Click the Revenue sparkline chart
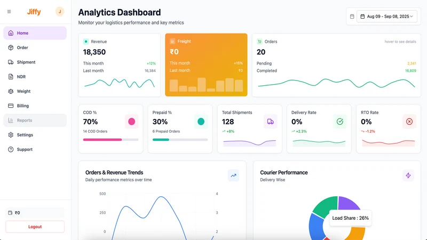The height and width of the screenshot is (240, 427). 119,83
